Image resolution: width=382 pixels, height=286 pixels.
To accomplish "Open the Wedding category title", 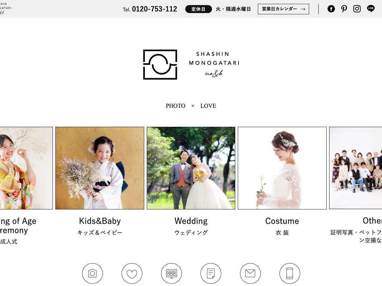I will pos(191,221).
